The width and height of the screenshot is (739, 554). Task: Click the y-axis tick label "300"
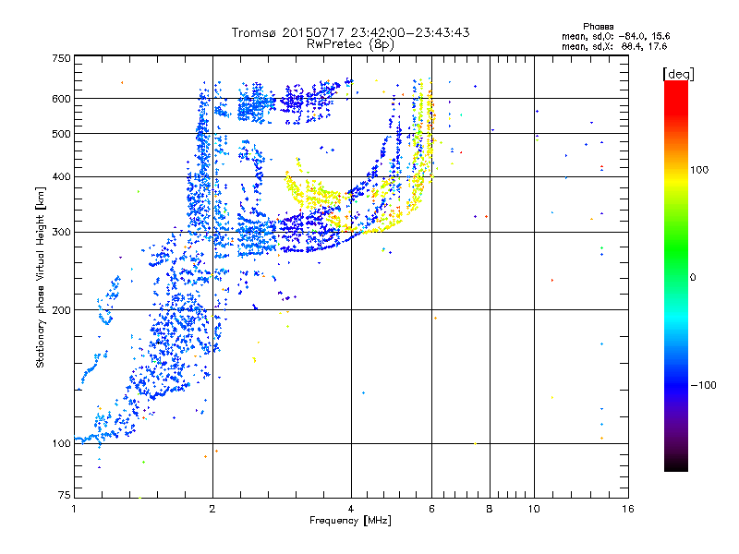[x=61, y=233]
